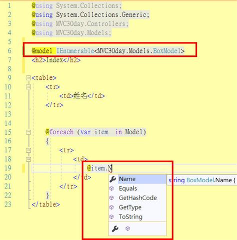Screen dimensions: 237x240
Task: Click the h2 Index heading text
Action: [x=54, y=60]
